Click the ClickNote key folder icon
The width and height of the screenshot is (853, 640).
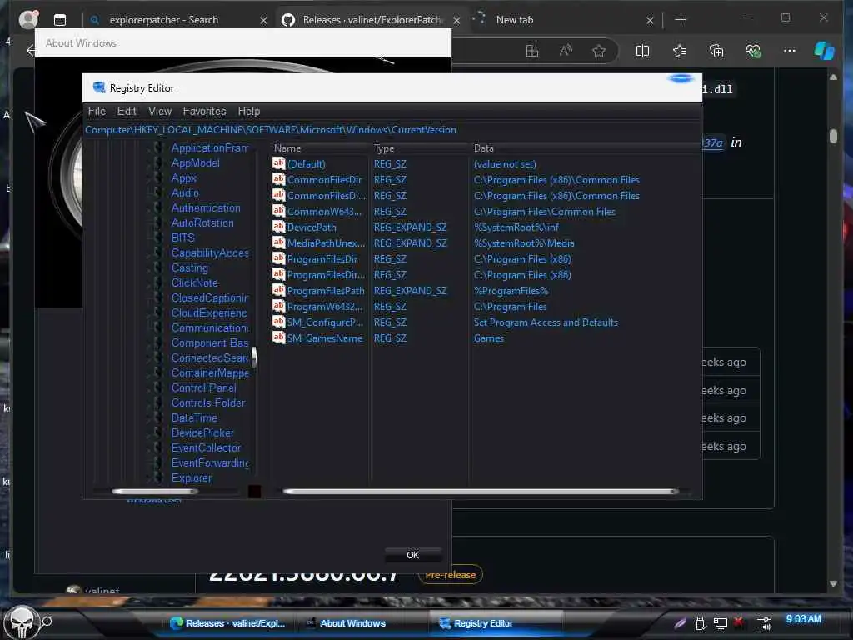coord(157,283)
